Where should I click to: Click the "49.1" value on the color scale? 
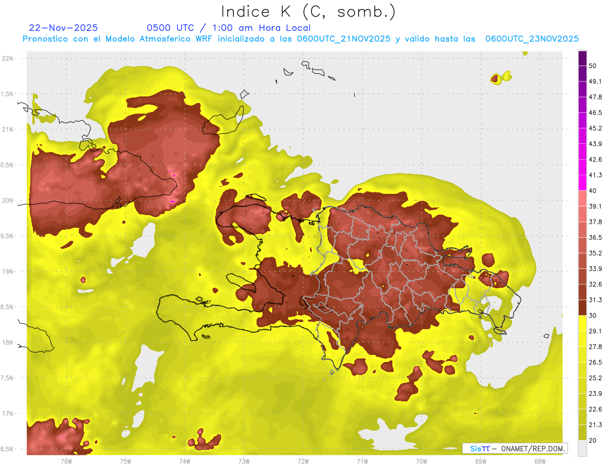595,81
